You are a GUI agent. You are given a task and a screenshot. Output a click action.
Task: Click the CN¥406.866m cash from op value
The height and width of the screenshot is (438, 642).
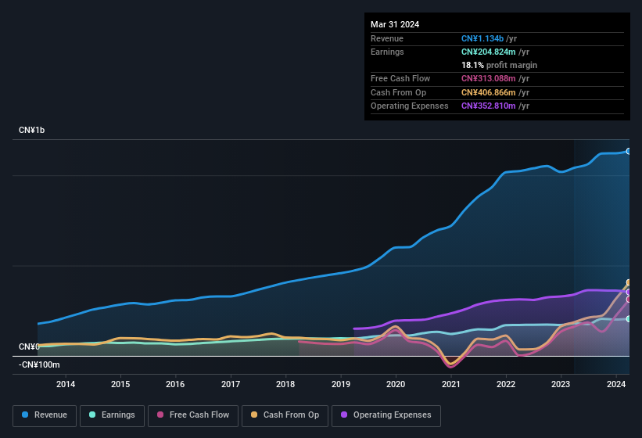[489, 92]
